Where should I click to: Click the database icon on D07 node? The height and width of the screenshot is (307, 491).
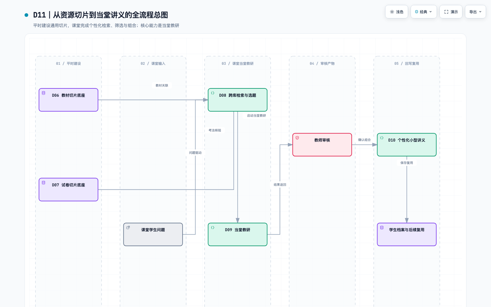point(44,183)
